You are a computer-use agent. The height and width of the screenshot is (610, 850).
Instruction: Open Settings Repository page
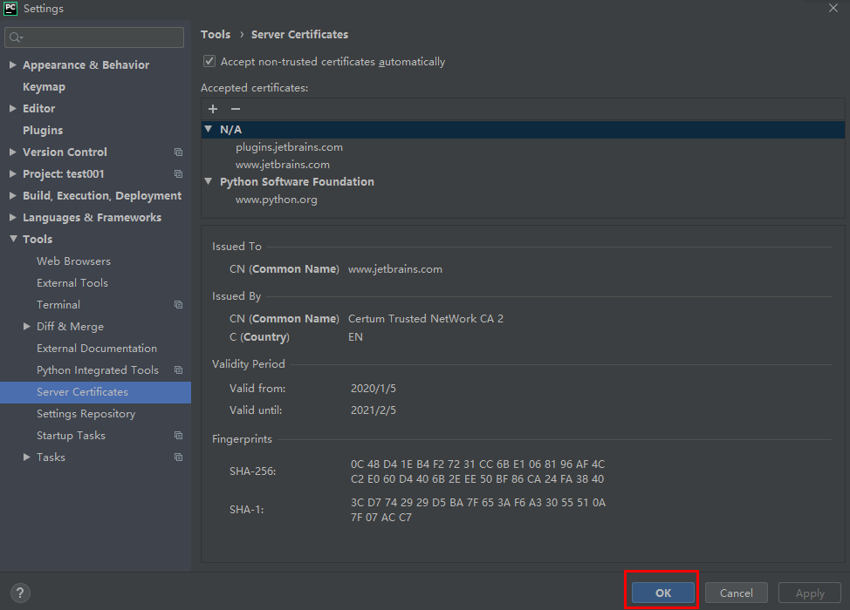(x=86, y=414)
